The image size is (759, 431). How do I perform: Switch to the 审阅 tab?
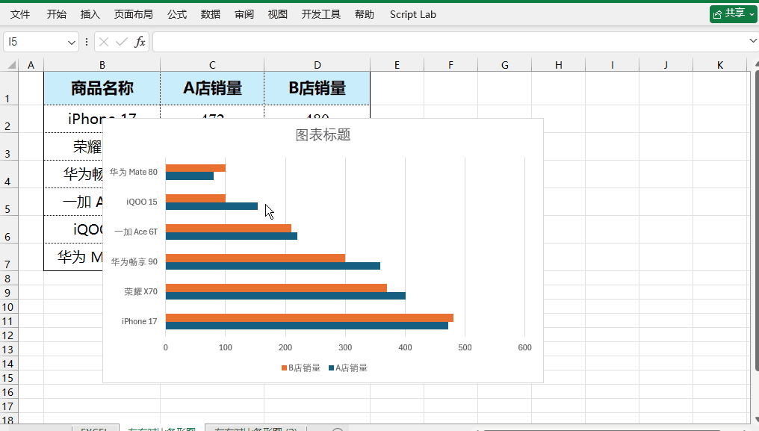point(244,14)
